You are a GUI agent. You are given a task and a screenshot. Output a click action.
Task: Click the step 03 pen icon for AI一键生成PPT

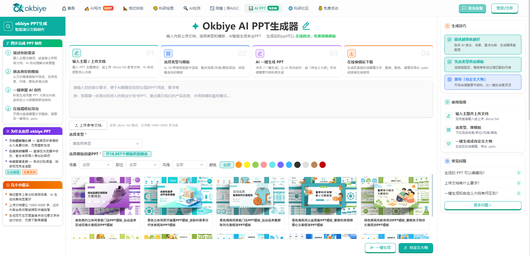[260, 53]
